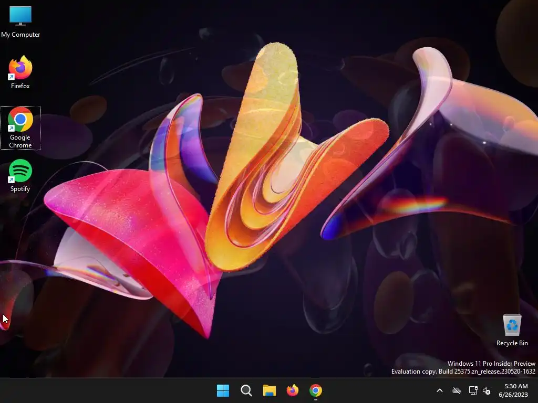Switch to Chrome on the taskbar
Image resolution: width=538 pixels, height=403 pixels.
coord(316,390)
